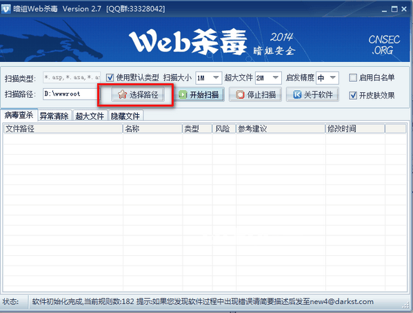
Task: Maximize the Web杀毒 window
Action: tap(394, 9)
